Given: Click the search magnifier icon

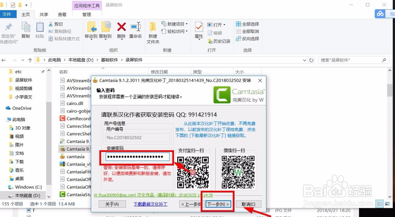Looking at the screenshot, I should click(x=384, y=60).
